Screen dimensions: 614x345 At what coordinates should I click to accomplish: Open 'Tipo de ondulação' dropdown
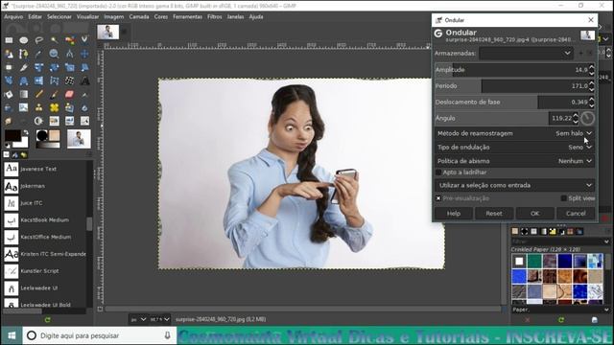coord(514,147)
